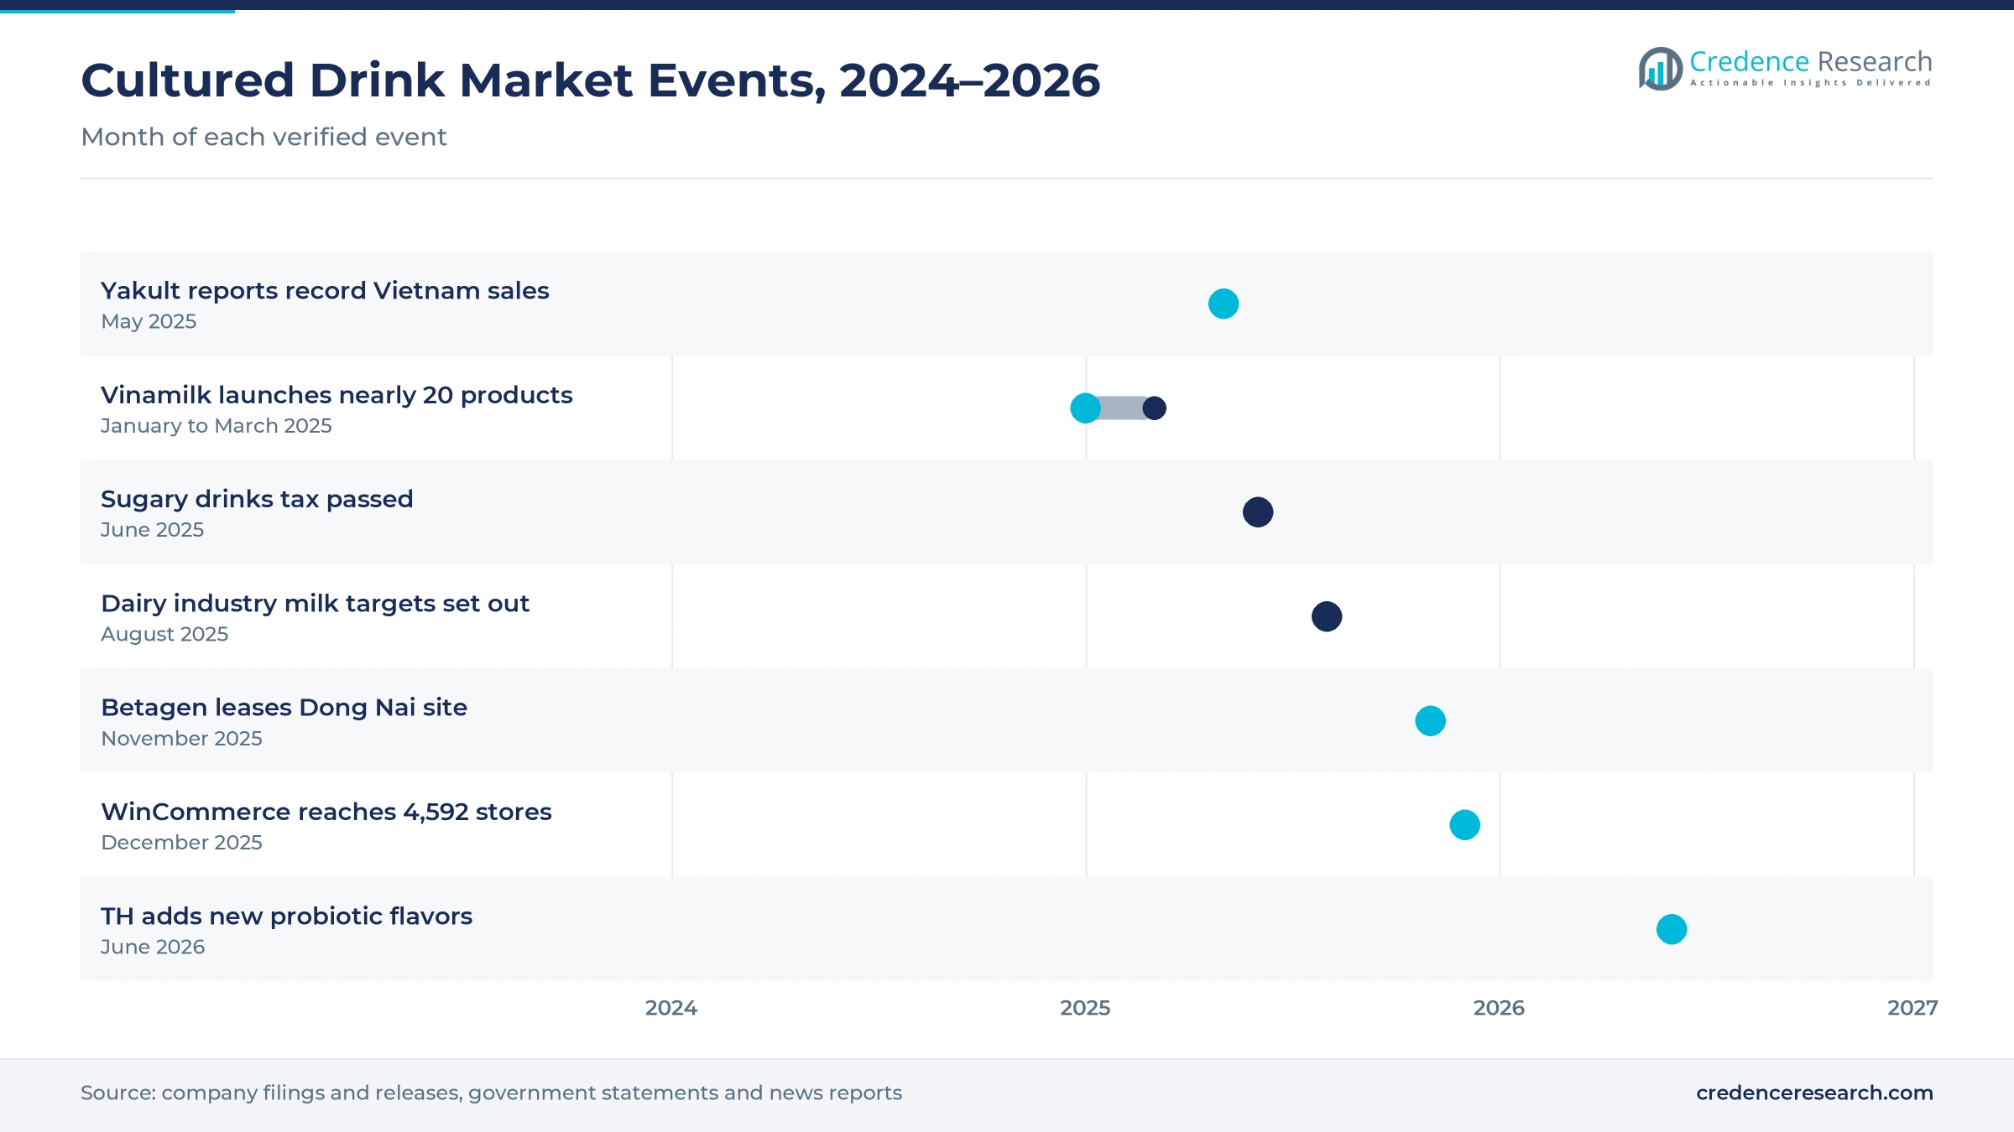Click the 'August 2025' date text
This screenshot has width=2014, height=1132.
164,635
